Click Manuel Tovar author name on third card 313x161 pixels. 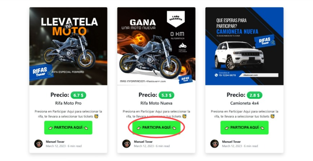pyautogui.click(x=231, y=142)
